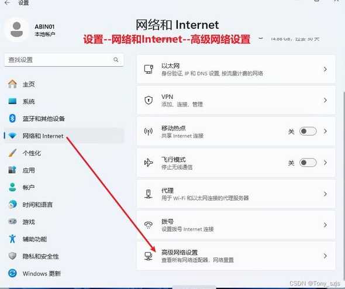Click the Windows 更新 sync icon
The width and height of the screenshot is (345, 289).
coord(12,273)
